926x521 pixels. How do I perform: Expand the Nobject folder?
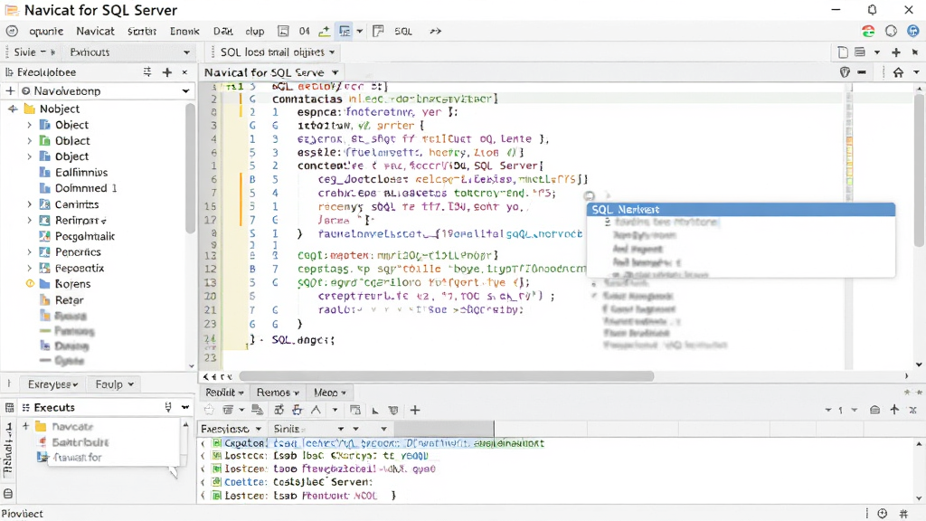pyautogui.click(x=13, y=109)
